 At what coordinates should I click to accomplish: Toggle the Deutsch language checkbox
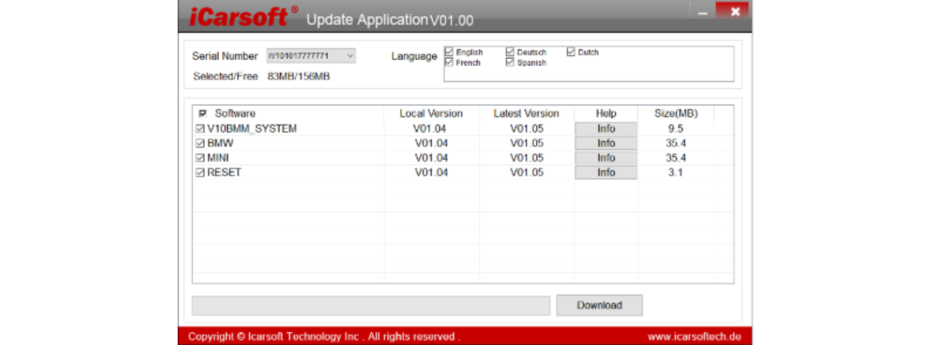[x=510, y=52]
